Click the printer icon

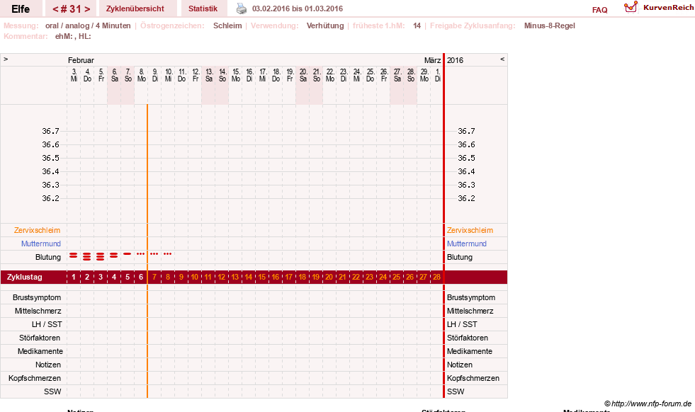tap(241, 8)
